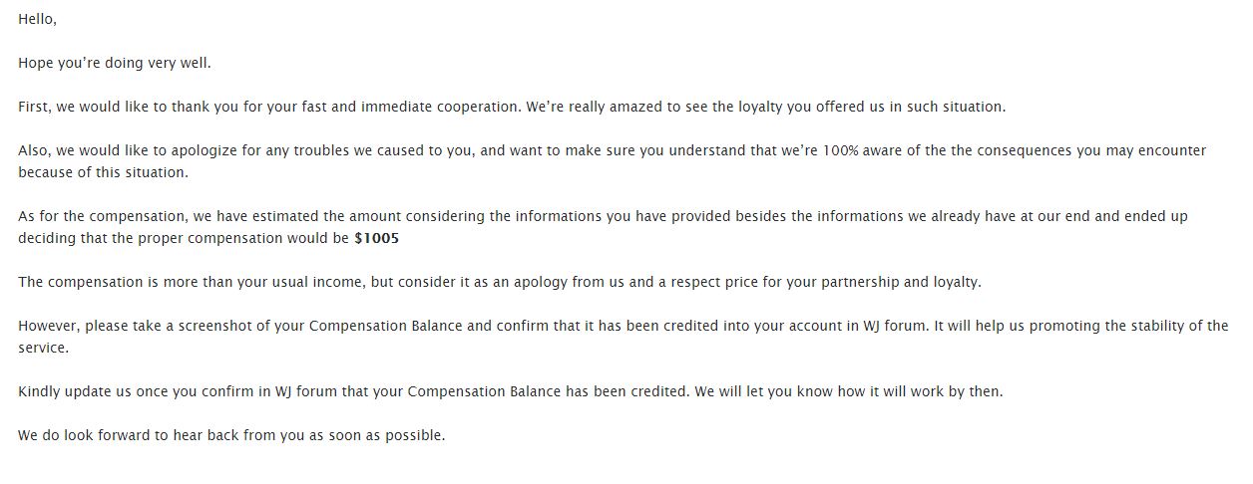Click the word "service." on its own line

[44, 348]
